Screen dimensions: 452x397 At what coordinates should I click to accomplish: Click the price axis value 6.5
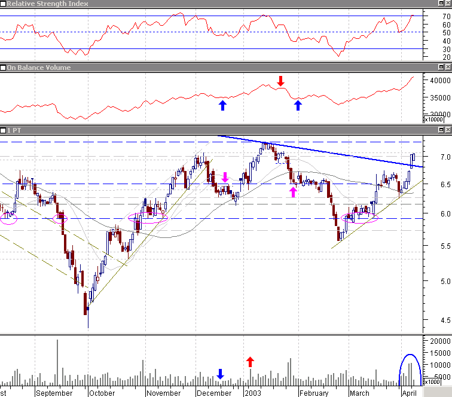445,185
